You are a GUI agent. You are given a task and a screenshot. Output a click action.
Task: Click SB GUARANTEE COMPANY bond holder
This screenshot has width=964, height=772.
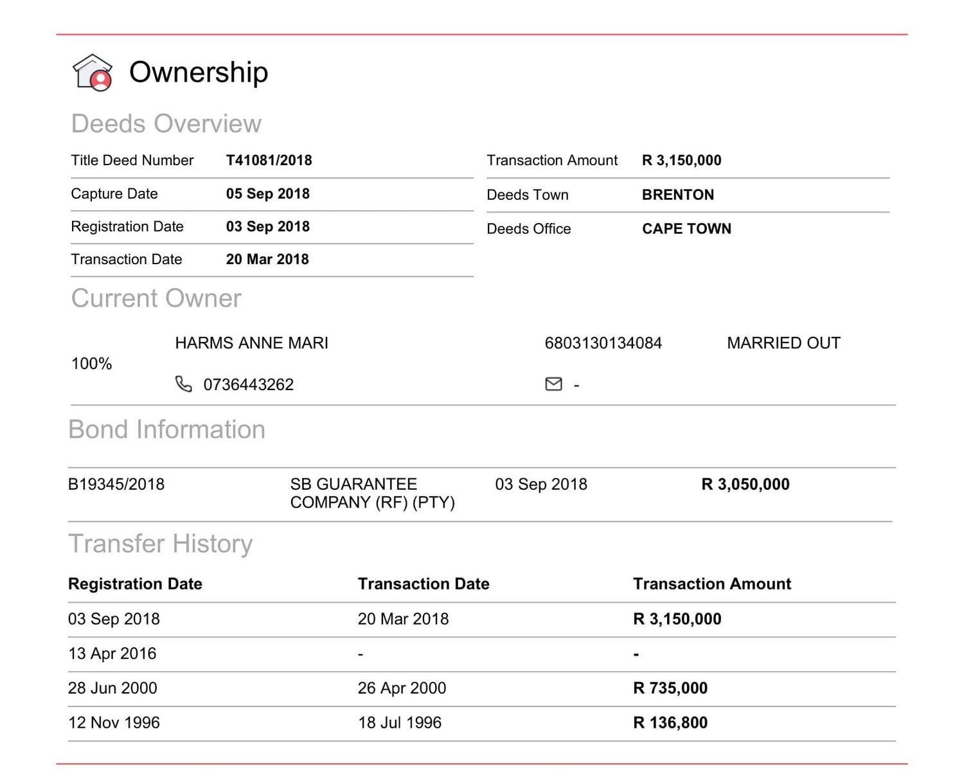pos(373,493)
